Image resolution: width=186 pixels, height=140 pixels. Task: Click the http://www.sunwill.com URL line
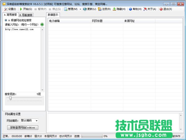click(19, 29)
